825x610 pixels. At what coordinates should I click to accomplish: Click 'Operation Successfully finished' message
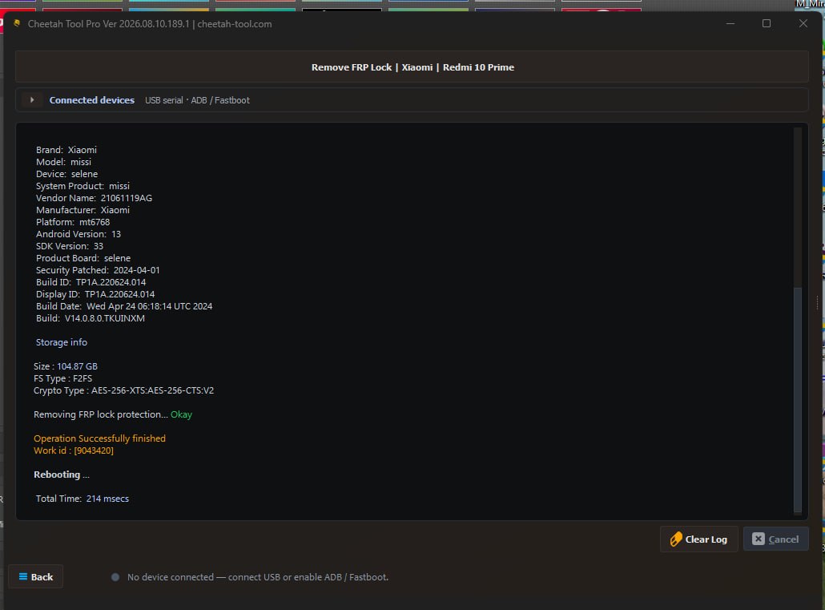click(99, 438)
